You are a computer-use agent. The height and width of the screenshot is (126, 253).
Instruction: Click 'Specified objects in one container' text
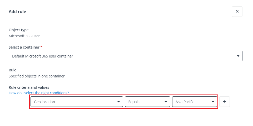(37, 76)
